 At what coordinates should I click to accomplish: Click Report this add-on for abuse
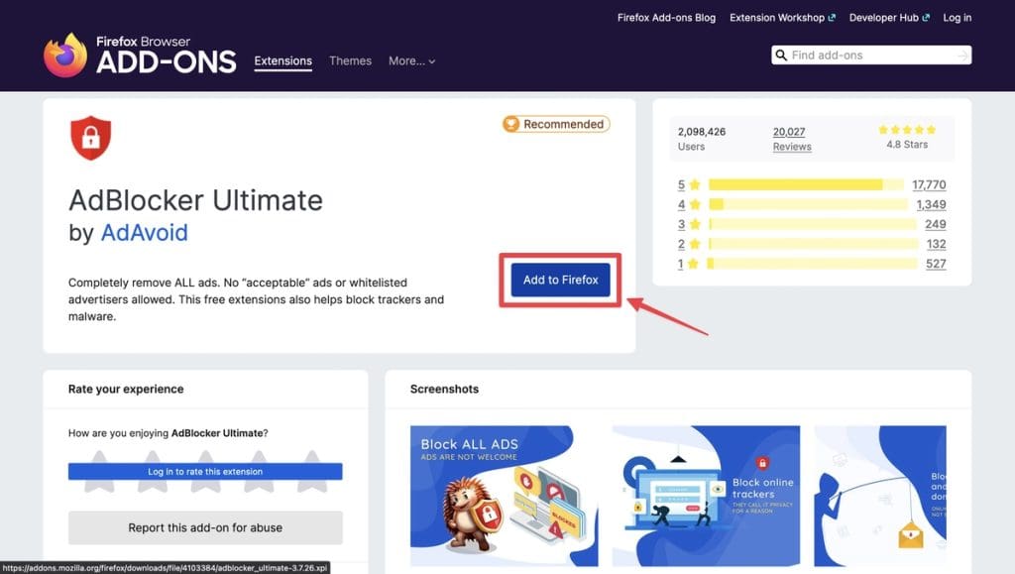[x=205, y=527]
